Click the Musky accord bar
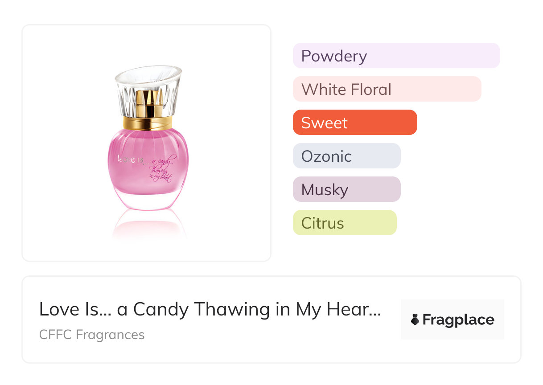The width and height of the screenshot is (543, 385). (x=346, y=189)
